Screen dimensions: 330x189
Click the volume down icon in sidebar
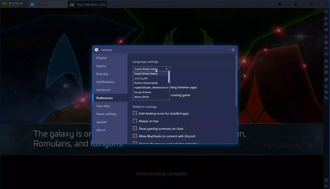(x=326, y=24)
